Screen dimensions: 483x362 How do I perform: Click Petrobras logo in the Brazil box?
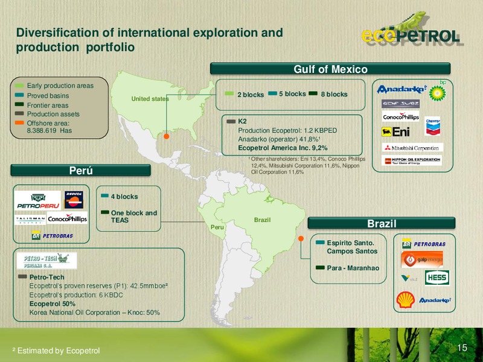424,244
